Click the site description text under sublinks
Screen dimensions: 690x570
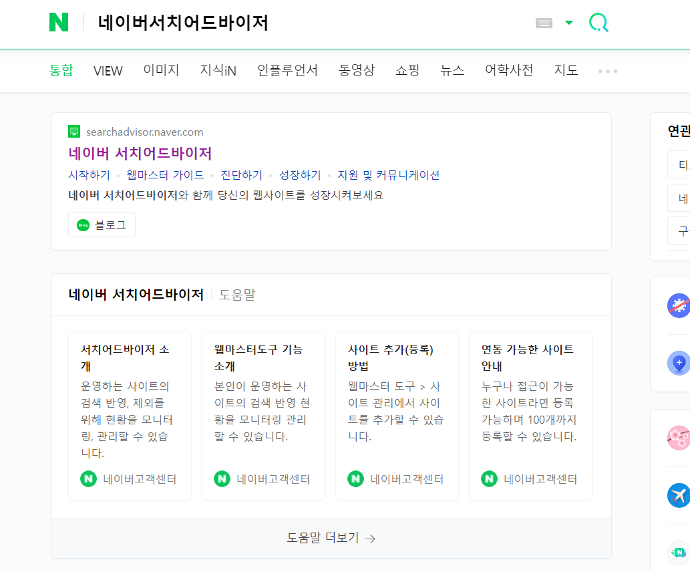226,195
